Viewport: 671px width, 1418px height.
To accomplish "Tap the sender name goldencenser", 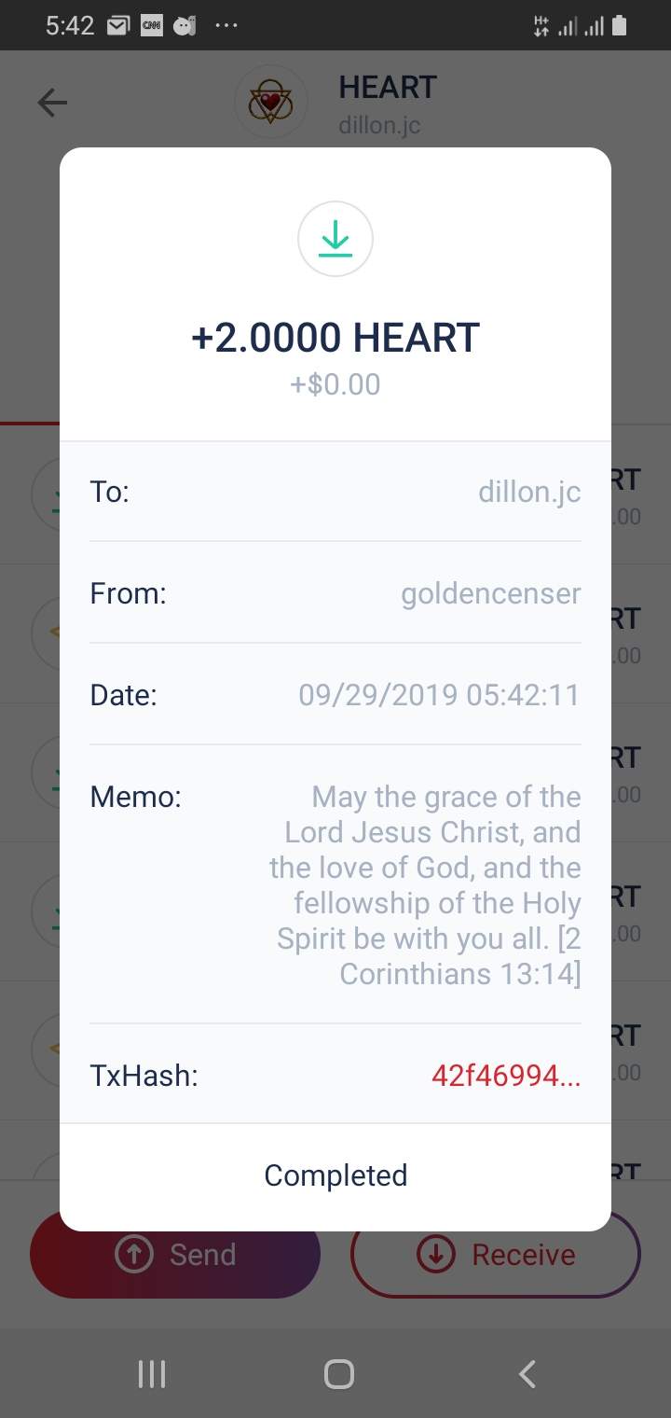I will point(490,593).
